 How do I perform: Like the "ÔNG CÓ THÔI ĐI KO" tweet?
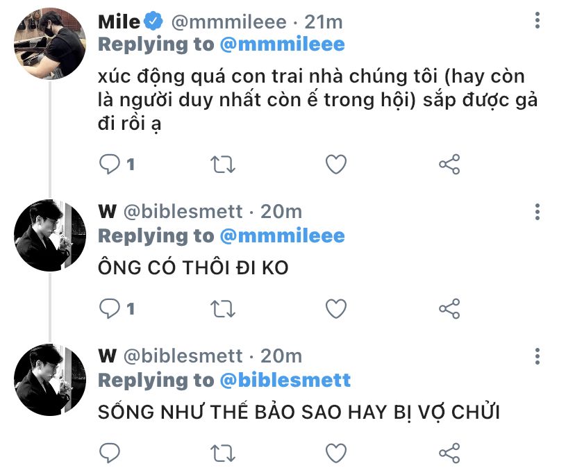coord(336,308)
